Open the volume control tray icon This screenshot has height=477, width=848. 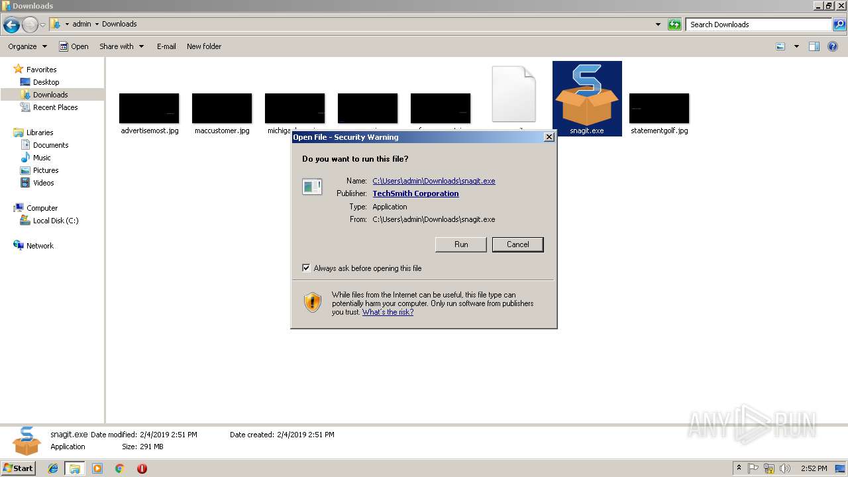pyautogui.click(x=785, y=468)
